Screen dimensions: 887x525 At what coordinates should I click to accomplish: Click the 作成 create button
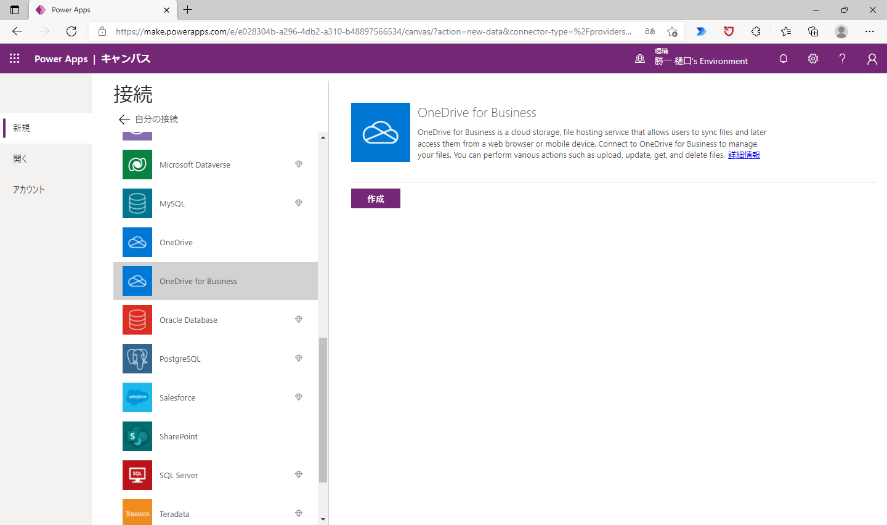pos(376,198)
